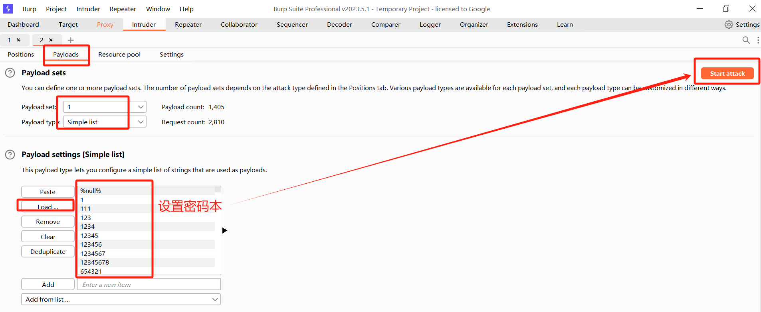761x312 pixels.
Task: Select payload entry 123
Action: (x=146, y=218)
